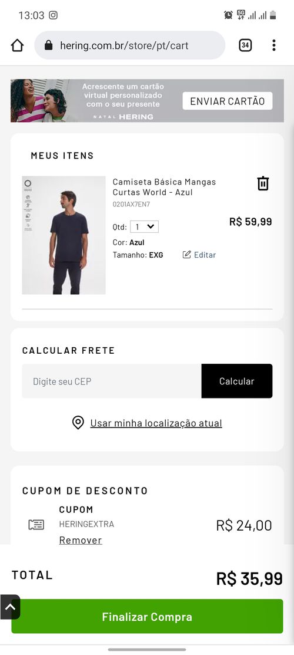The height and width of the screenshot is (655, 294).
Task: Tap the scroll-to-top arrow button
Action: coord(10,607)
